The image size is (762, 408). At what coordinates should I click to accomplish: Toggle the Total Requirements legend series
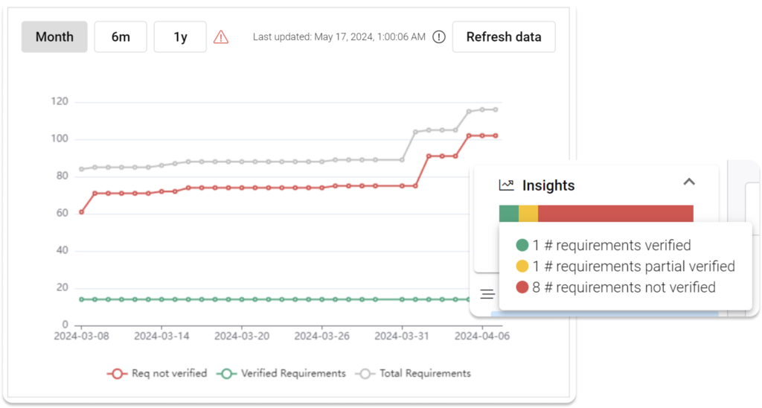415,373
